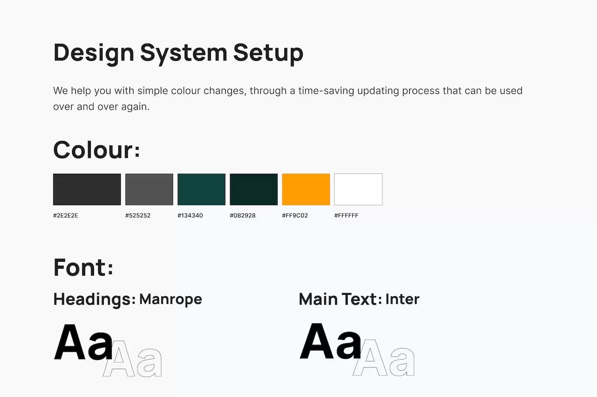Select the #525252 hex code text
597x397 pixels.
[x=138, y=215]
